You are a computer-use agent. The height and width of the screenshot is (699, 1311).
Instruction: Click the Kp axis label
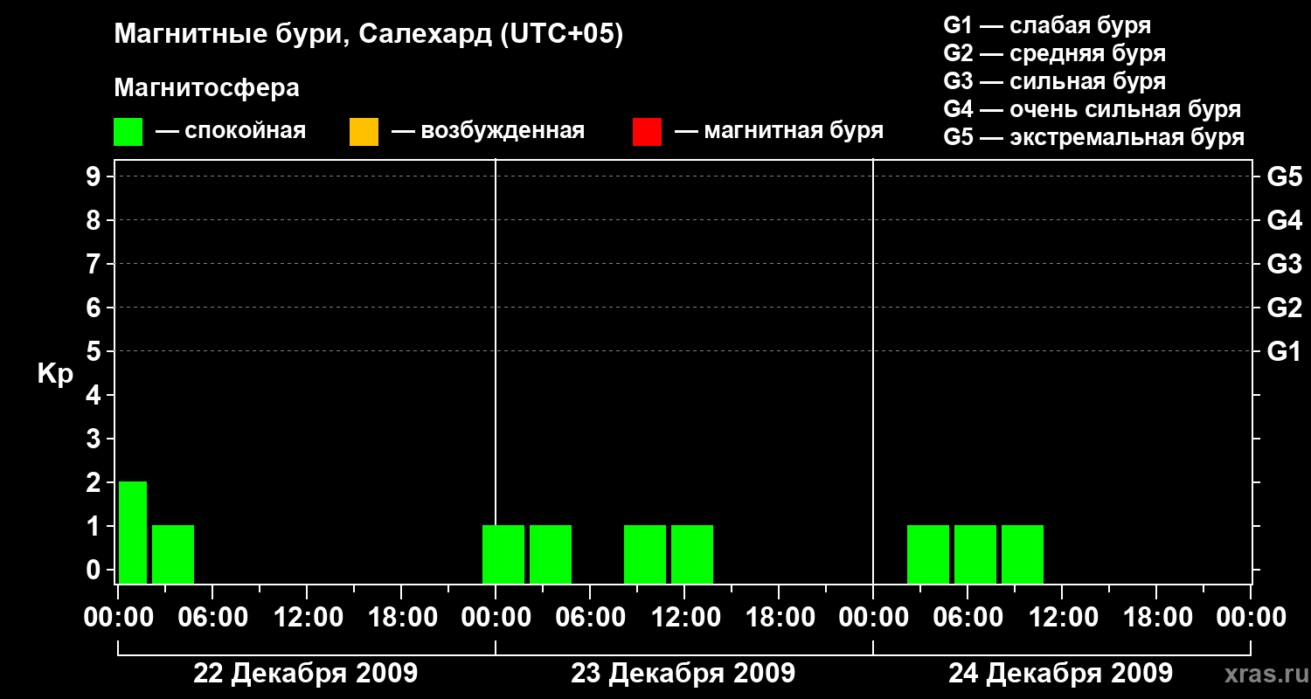pos(55,374)
